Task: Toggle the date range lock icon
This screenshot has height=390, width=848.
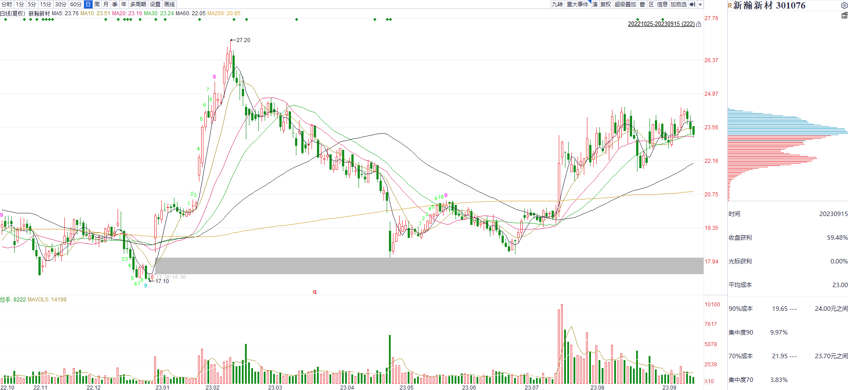Action: tap(699, 24)
